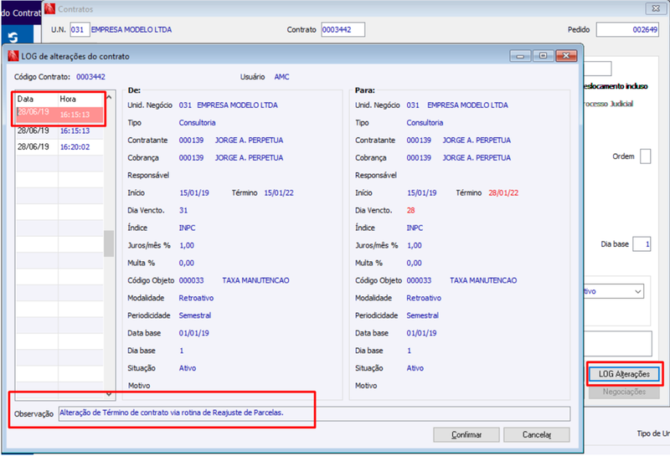Screen dimensions: 670x456
Task: Click the Usuário value AMC
Action: (x=281, y=77)
